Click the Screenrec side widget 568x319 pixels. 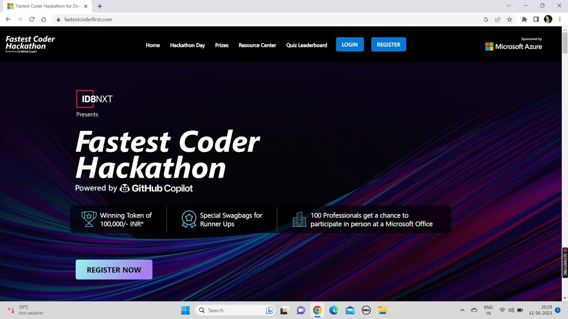coord(565,262)
